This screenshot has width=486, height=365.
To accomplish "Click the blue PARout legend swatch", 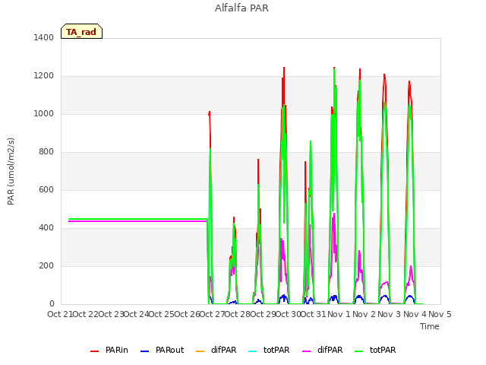I will pos(145,351).
